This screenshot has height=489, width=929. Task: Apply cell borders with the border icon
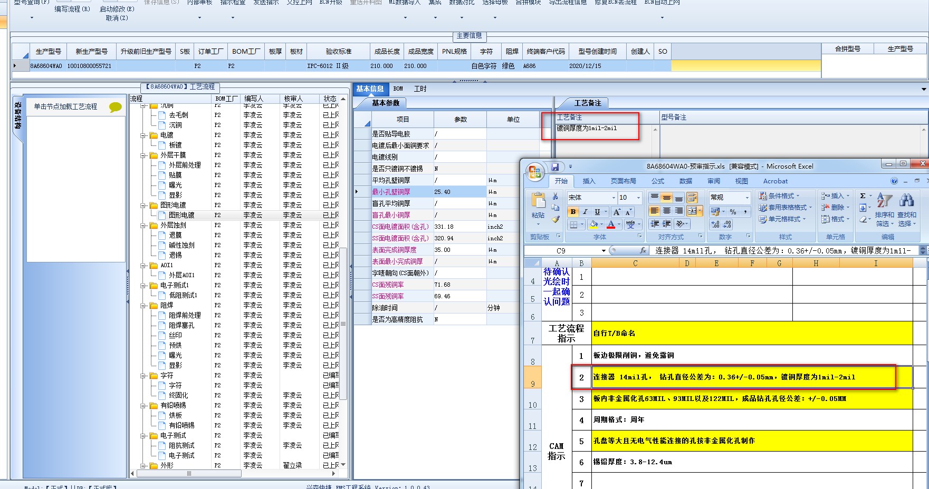(573, 224)
